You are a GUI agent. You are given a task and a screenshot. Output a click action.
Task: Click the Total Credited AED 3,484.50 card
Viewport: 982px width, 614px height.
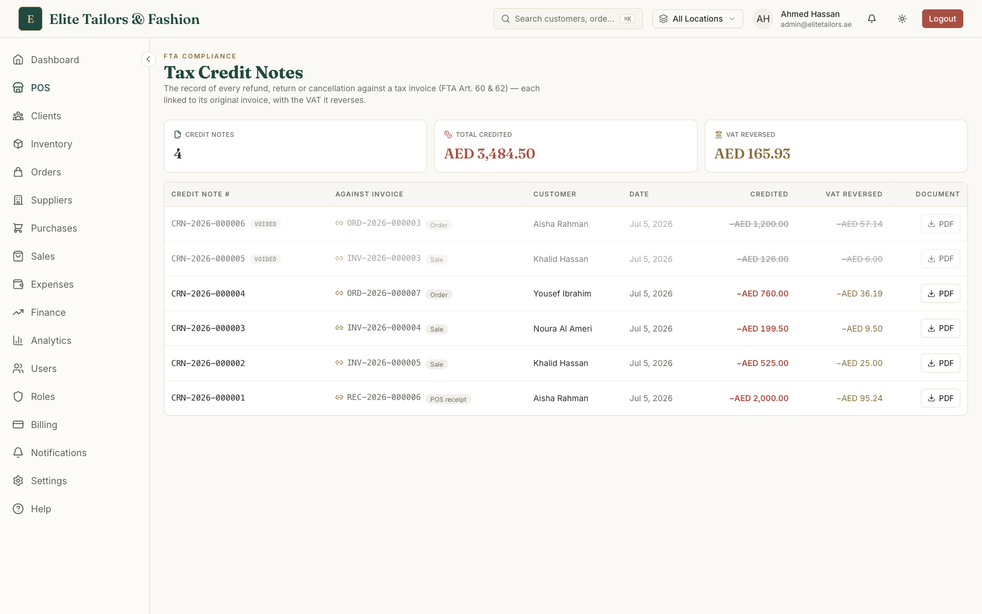(566, 146)
